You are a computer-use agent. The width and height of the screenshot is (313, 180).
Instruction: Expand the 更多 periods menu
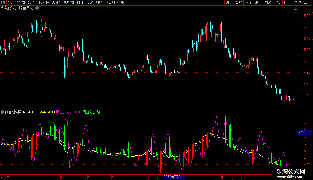click(x=122, y=2)
